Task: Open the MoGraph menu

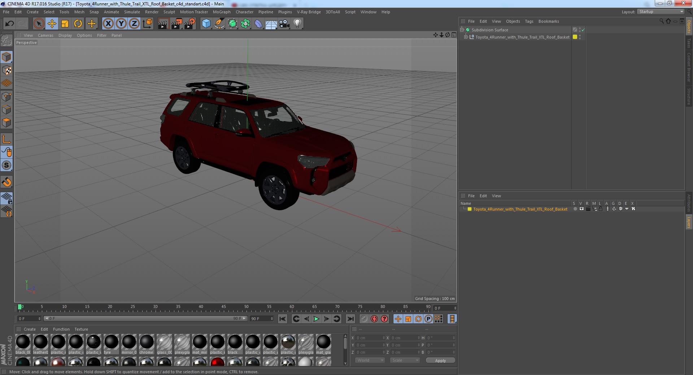Action: tap(222, 12)
